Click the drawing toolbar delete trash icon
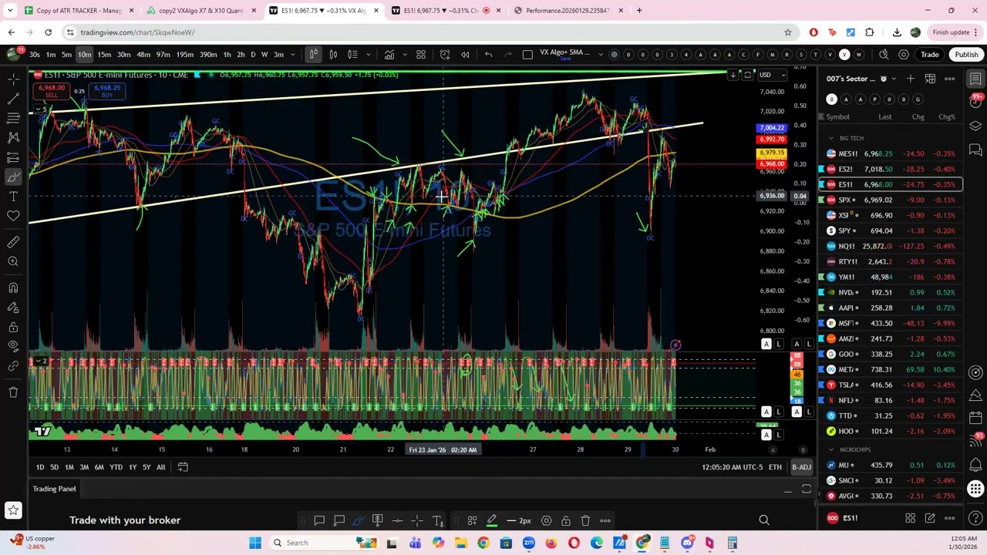Screen dimensions: 987x555 click(x=585, y=521)
